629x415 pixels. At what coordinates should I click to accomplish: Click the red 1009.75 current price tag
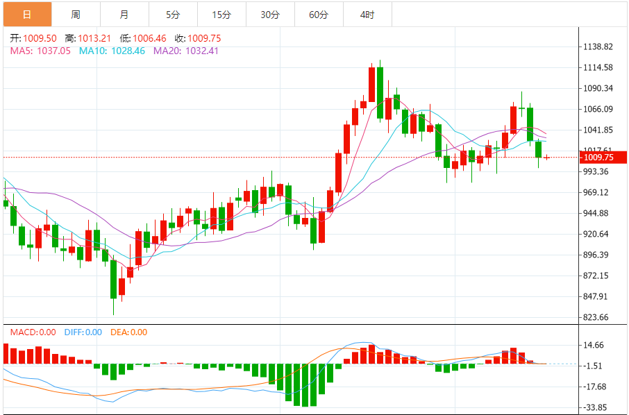click(x=603, y=157)
